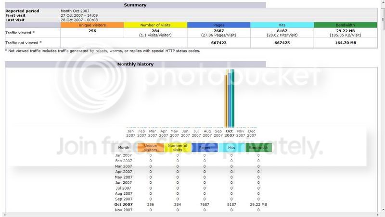Image resolution: width=385 pixels, height=217 pixels.
Task: Click the '27 Oct 2007 - 14:09' value
Action: click(x=79, y=15)
